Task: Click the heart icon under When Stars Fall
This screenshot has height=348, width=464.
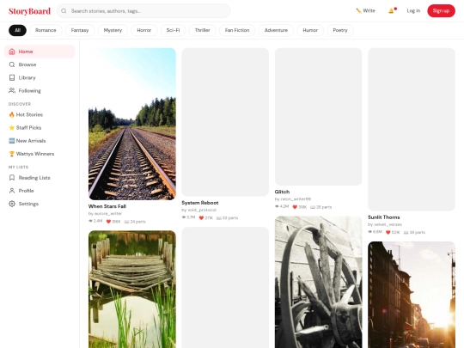Action: pyautogui.click(x=108, y=222)
